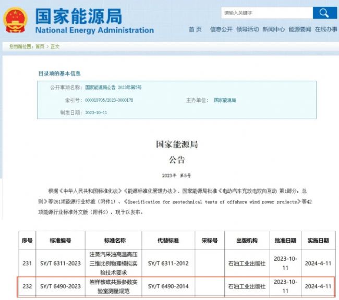Open the 首页 navigation menu item
The width and height of the screenshot is (339, 300).
coord(195,30)
